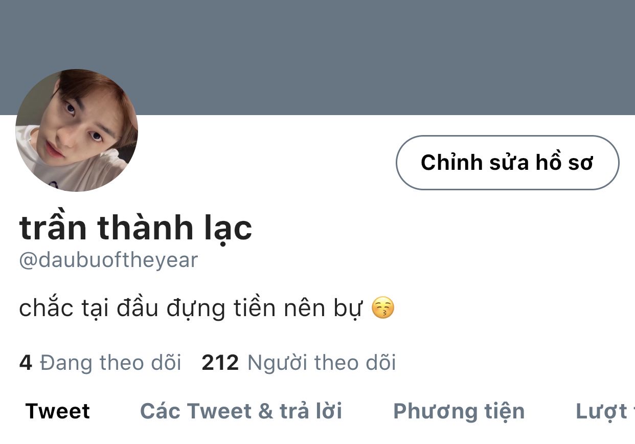
Task: Switch to the Tweet tab
Action: coord(58,411)
